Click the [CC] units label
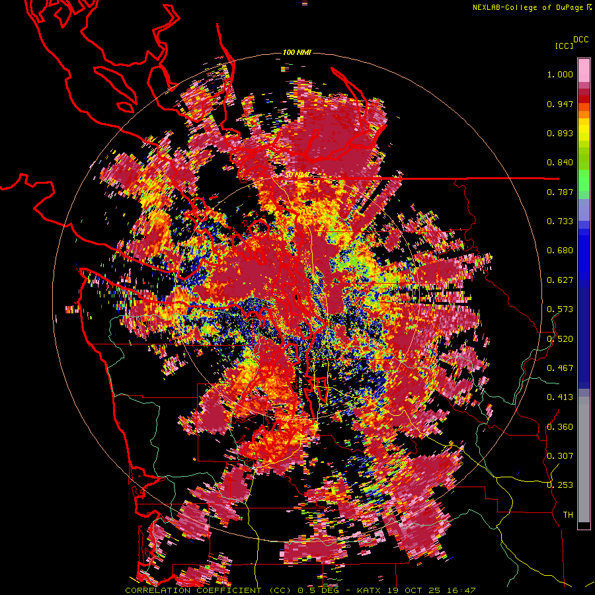 point(564,46)
